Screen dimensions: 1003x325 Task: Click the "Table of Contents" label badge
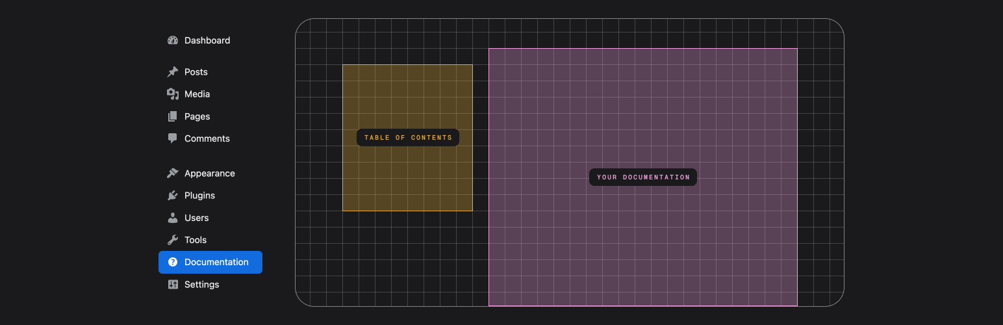point(408,138)
